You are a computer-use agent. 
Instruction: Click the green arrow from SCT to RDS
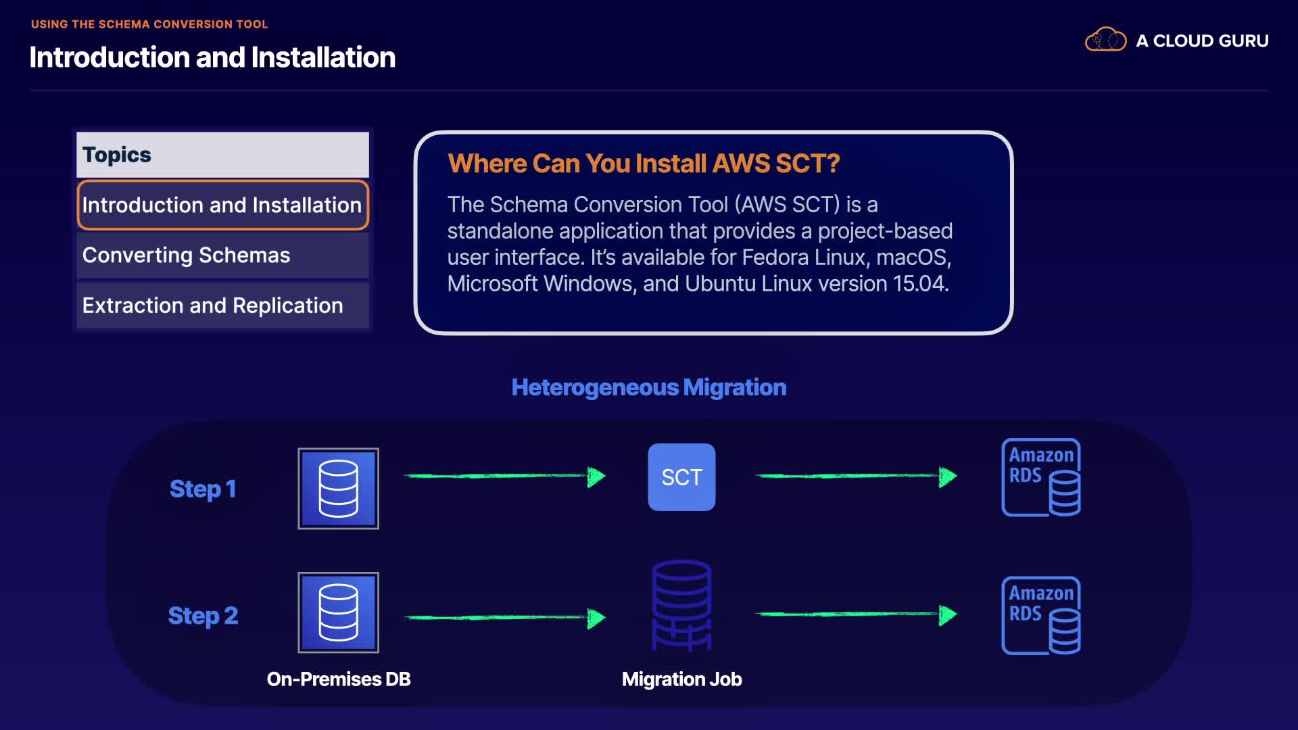point(856,477)
